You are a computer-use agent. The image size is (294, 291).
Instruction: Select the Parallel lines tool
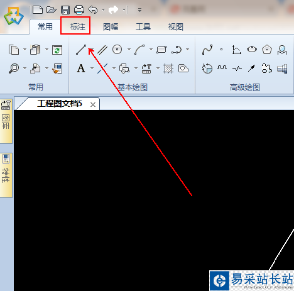click(x=102, y=50)
